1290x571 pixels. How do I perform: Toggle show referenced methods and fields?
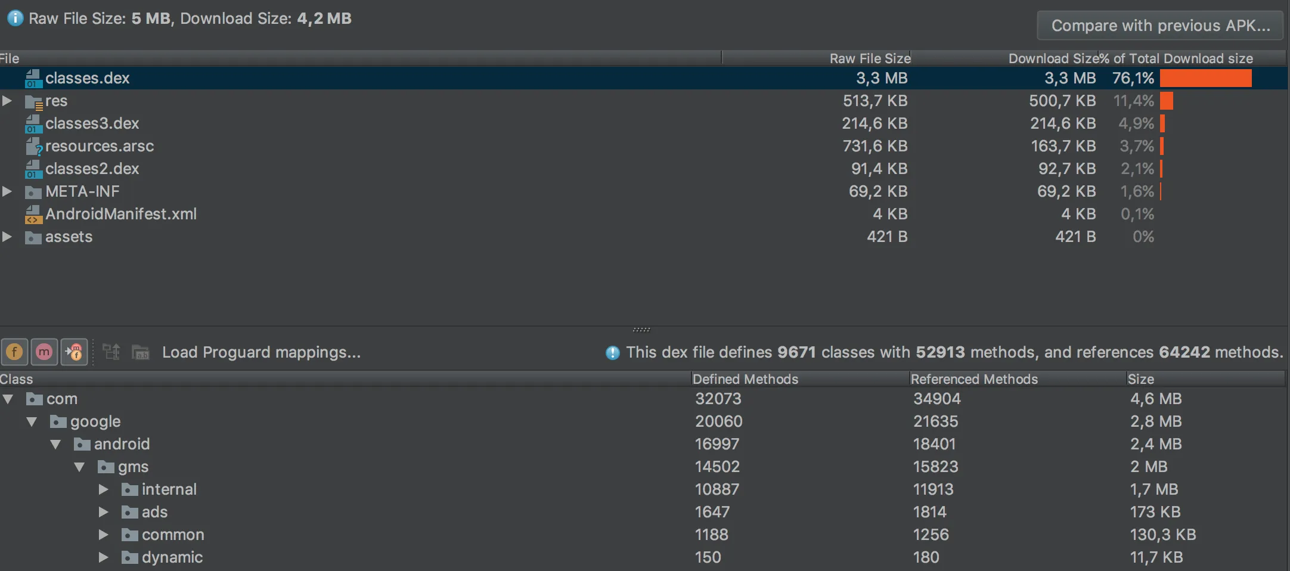[75, 352]
